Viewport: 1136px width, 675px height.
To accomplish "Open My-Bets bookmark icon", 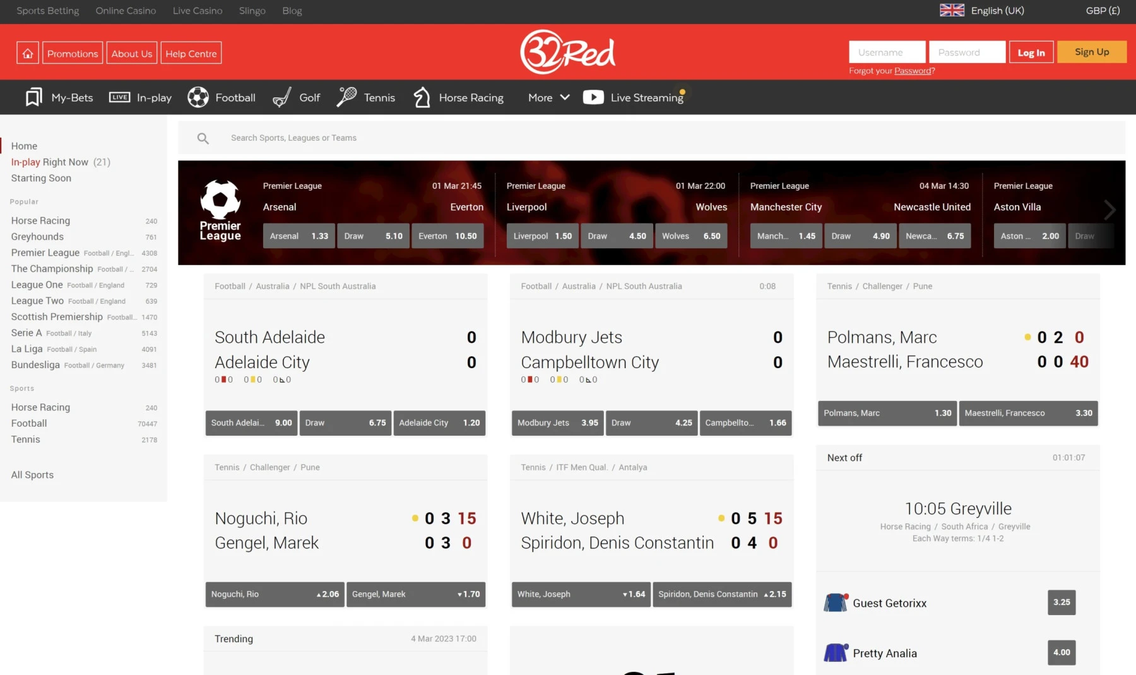I will [34, 97].
